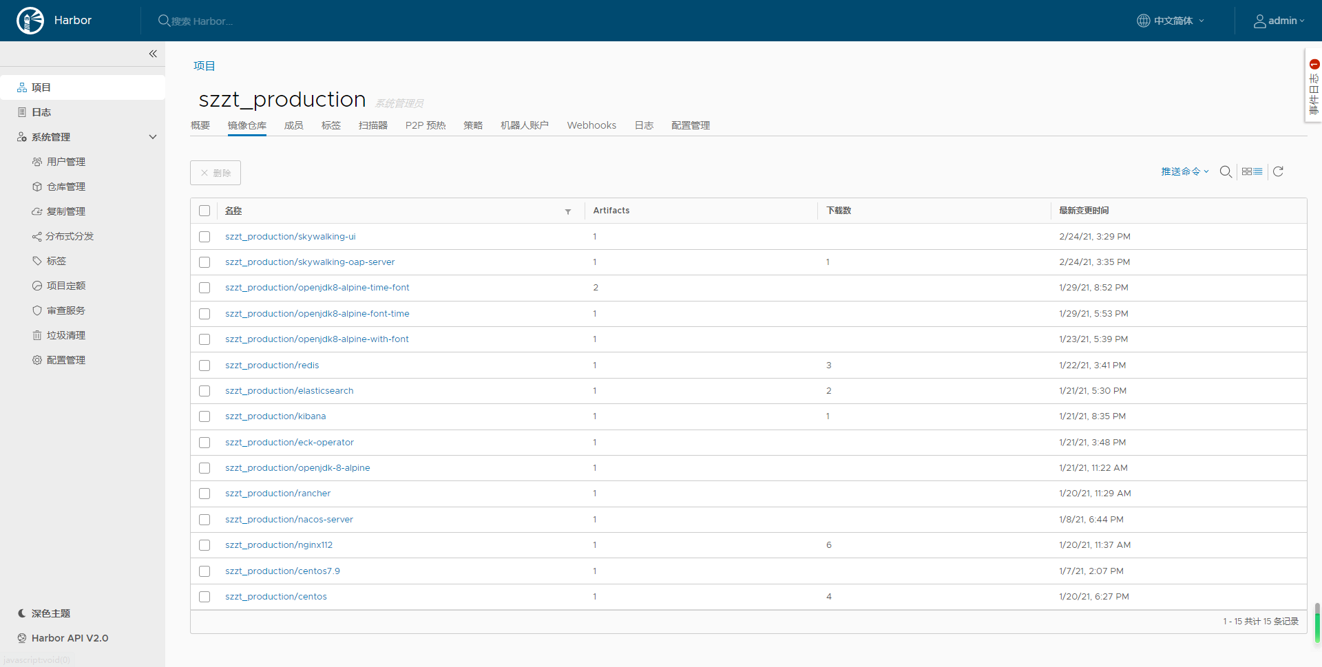Switch to the 概要 tab

200,125
